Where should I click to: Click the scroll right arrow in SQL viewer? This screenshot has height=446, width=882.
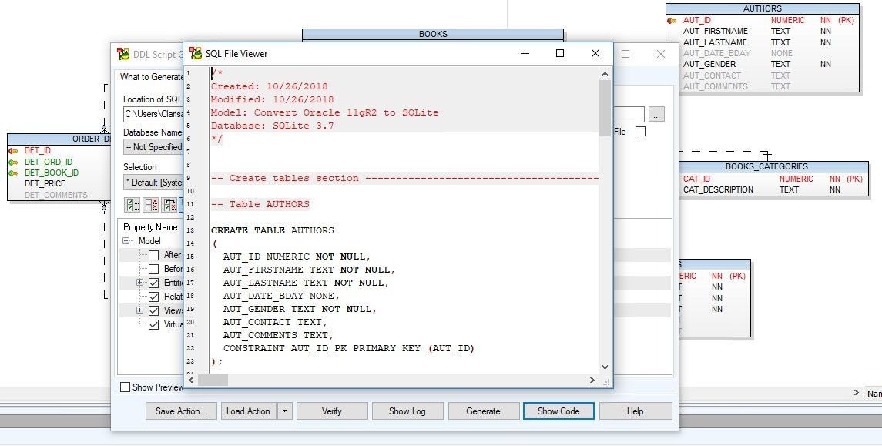(x=592, y=381)
